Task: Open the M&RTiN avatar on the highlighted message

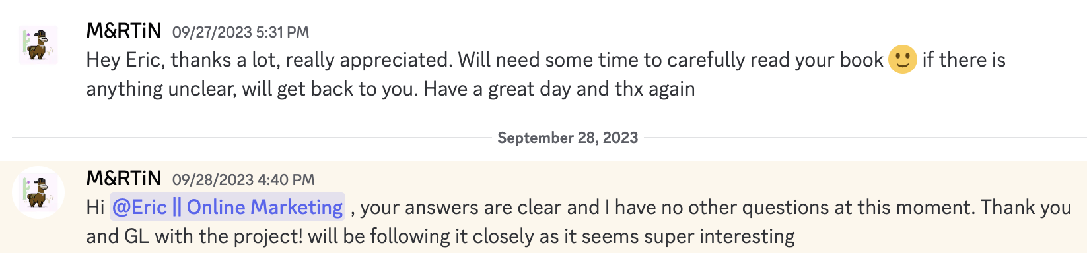Action: click(38, 192)
